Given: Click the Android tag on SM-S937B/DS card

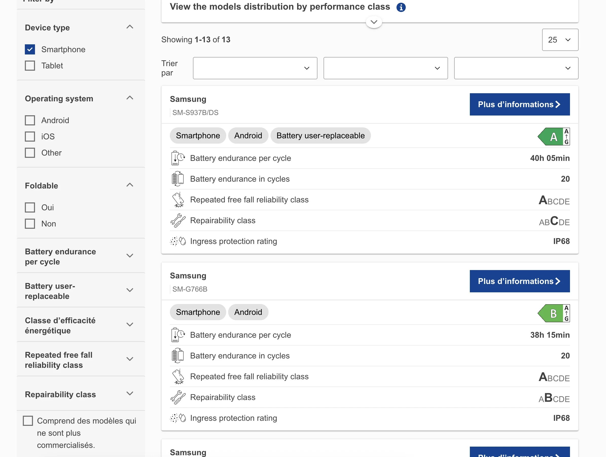Looking at the screenshot, I should pos(248,136).
